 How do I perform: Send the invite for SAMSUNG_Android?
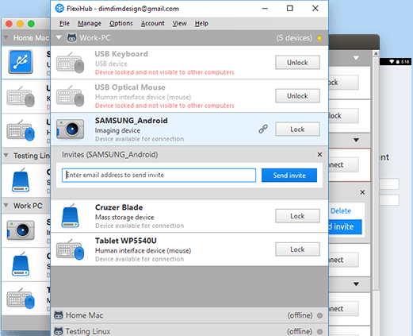tap(289, 176)
